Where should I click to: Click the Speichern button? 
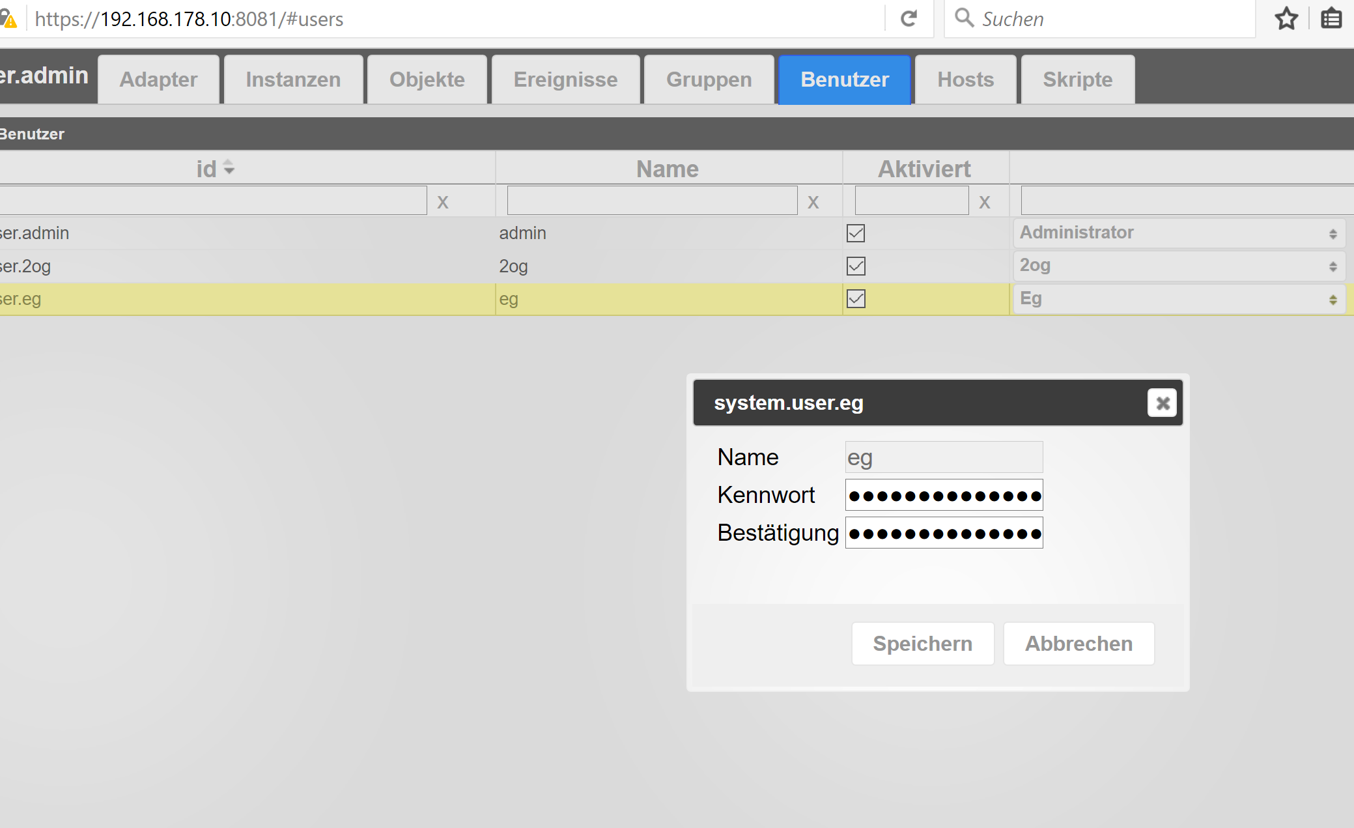click(x=922, y=644)
